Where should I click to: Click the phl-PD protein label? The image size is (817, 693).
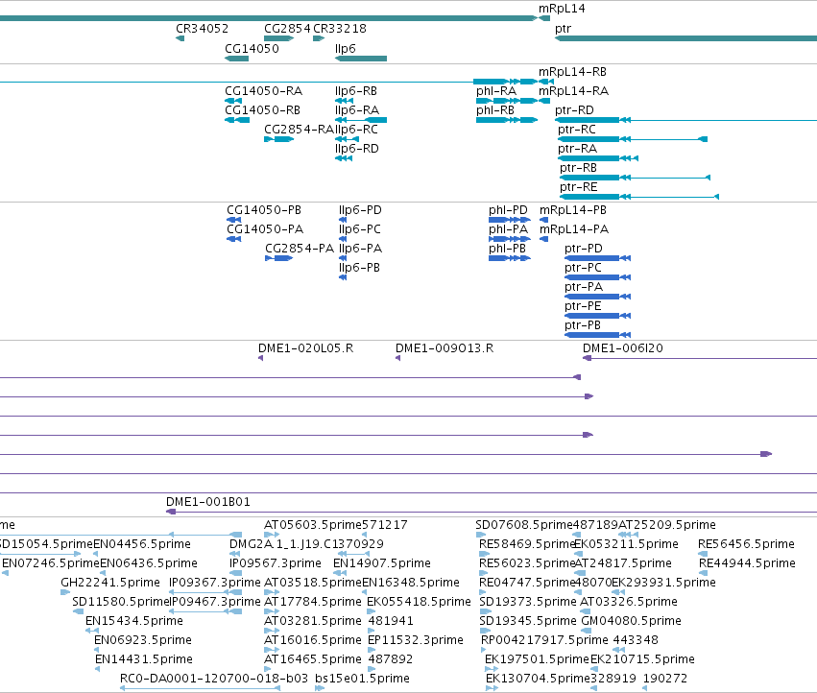(508, 210)
